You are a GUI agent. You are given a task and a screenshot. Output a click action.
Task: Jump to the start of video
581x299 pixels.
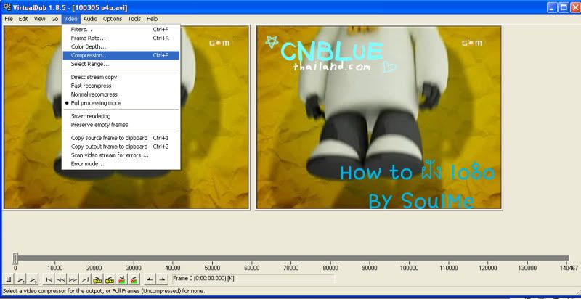(49, 279)
